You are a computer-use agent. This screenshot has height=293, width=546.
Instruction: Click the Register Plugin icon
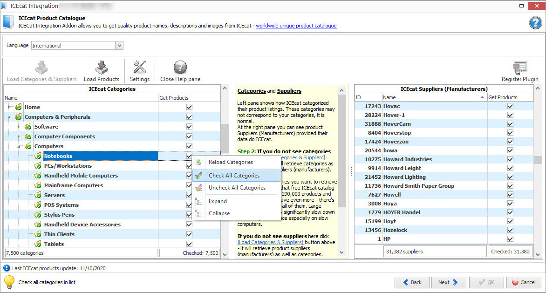coord(520,68)
